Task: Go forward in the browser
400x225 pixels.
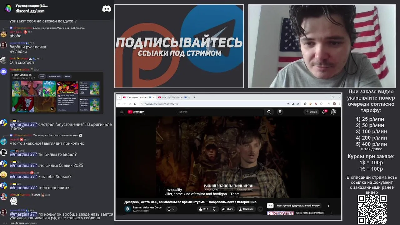Action: [124, 104]
